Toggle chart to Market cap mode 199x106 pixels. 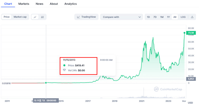[x=20, y=17]
